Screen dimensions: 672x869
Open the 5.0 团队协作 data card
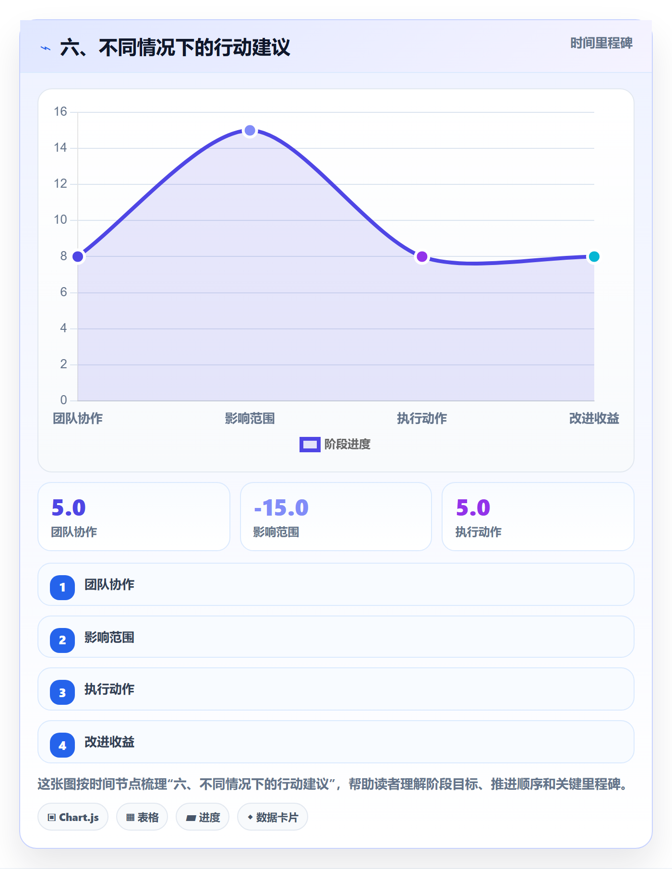coord(134,517)
